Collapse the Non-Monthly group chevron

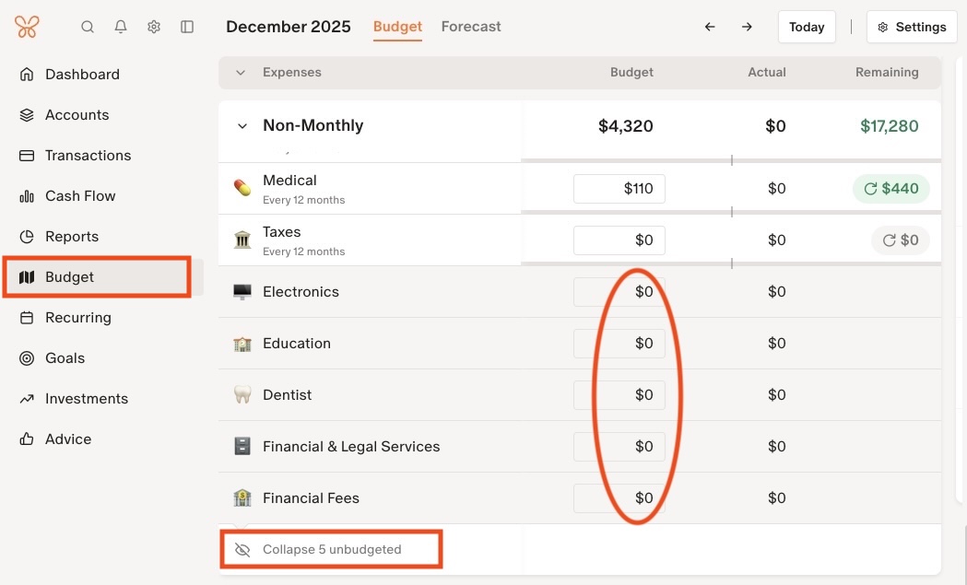(x=242, y=126)
